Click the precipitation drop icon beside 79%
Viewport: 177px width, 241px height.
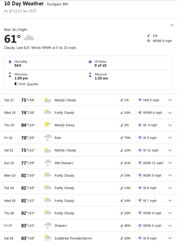(x=122, y=138)
